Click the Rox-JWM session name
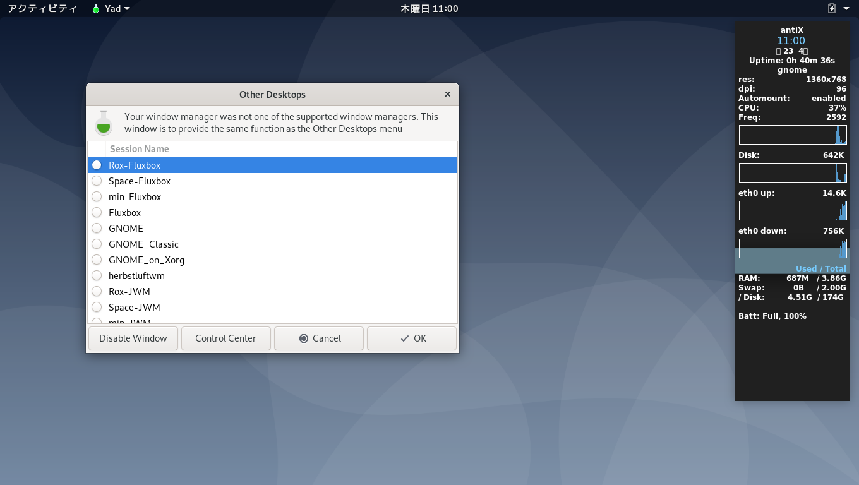This screenshot has height=485, width=859. pyautogui.click(x=129, y=292)
